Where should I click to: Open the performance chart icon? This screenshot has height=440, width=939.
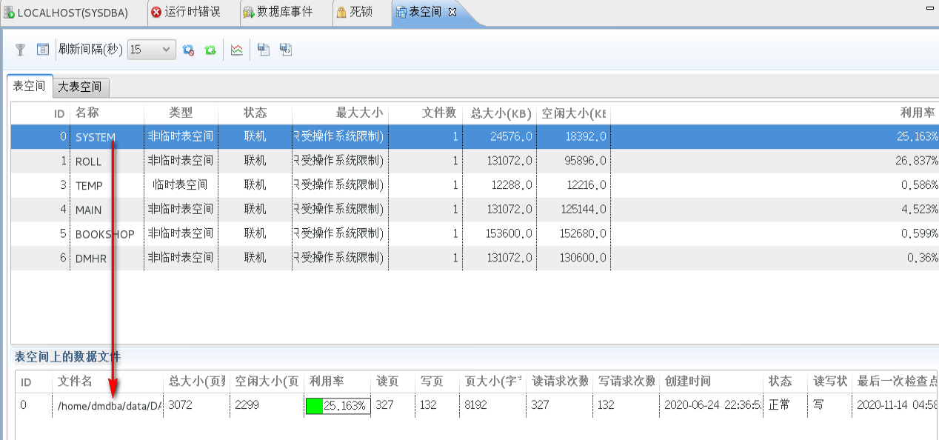pos(237,50)
